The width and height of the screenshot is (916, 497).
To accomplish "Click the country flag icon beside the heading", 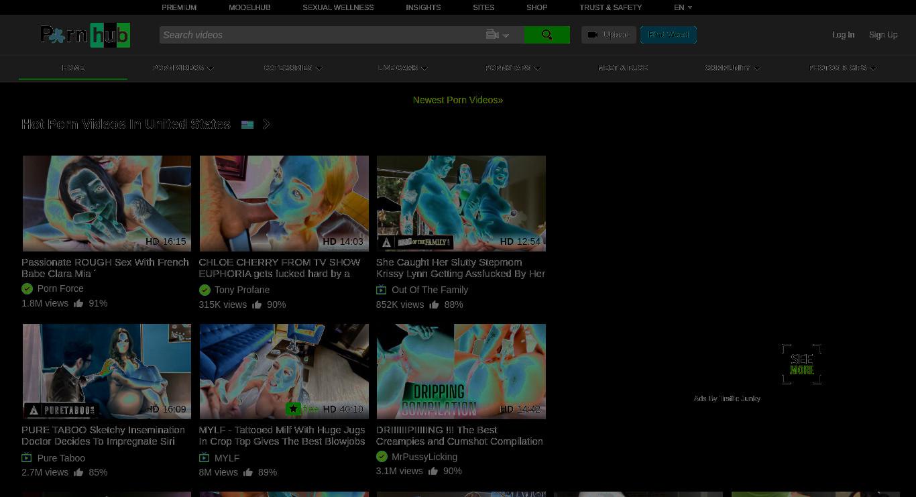I will (x=247, y=125).
